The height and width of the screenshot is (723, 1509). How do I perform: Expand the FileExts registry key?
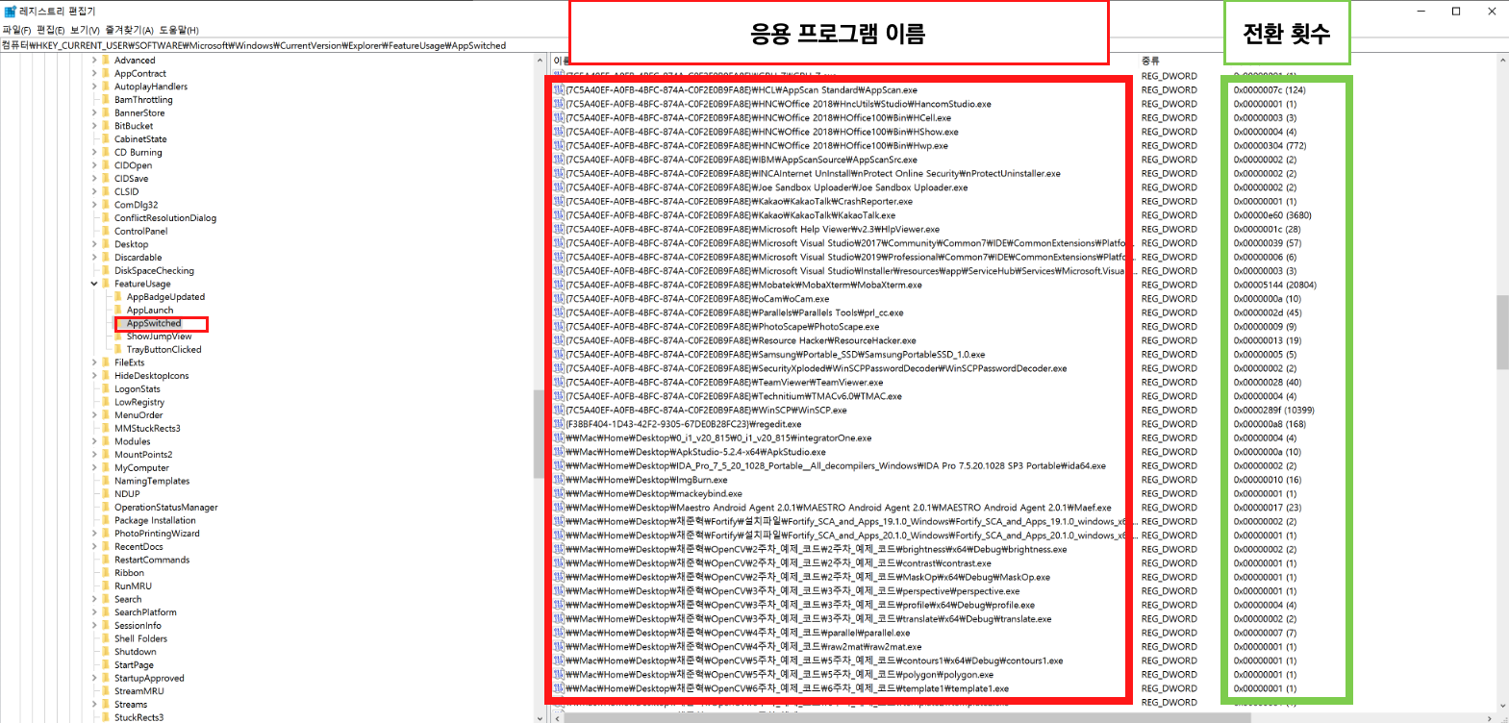pyautogui.click(x=94, y=363)
